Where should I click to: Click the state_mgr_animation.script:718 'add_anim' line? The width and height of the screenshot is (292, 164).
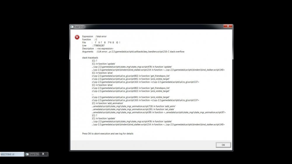[x=134, y=106]
